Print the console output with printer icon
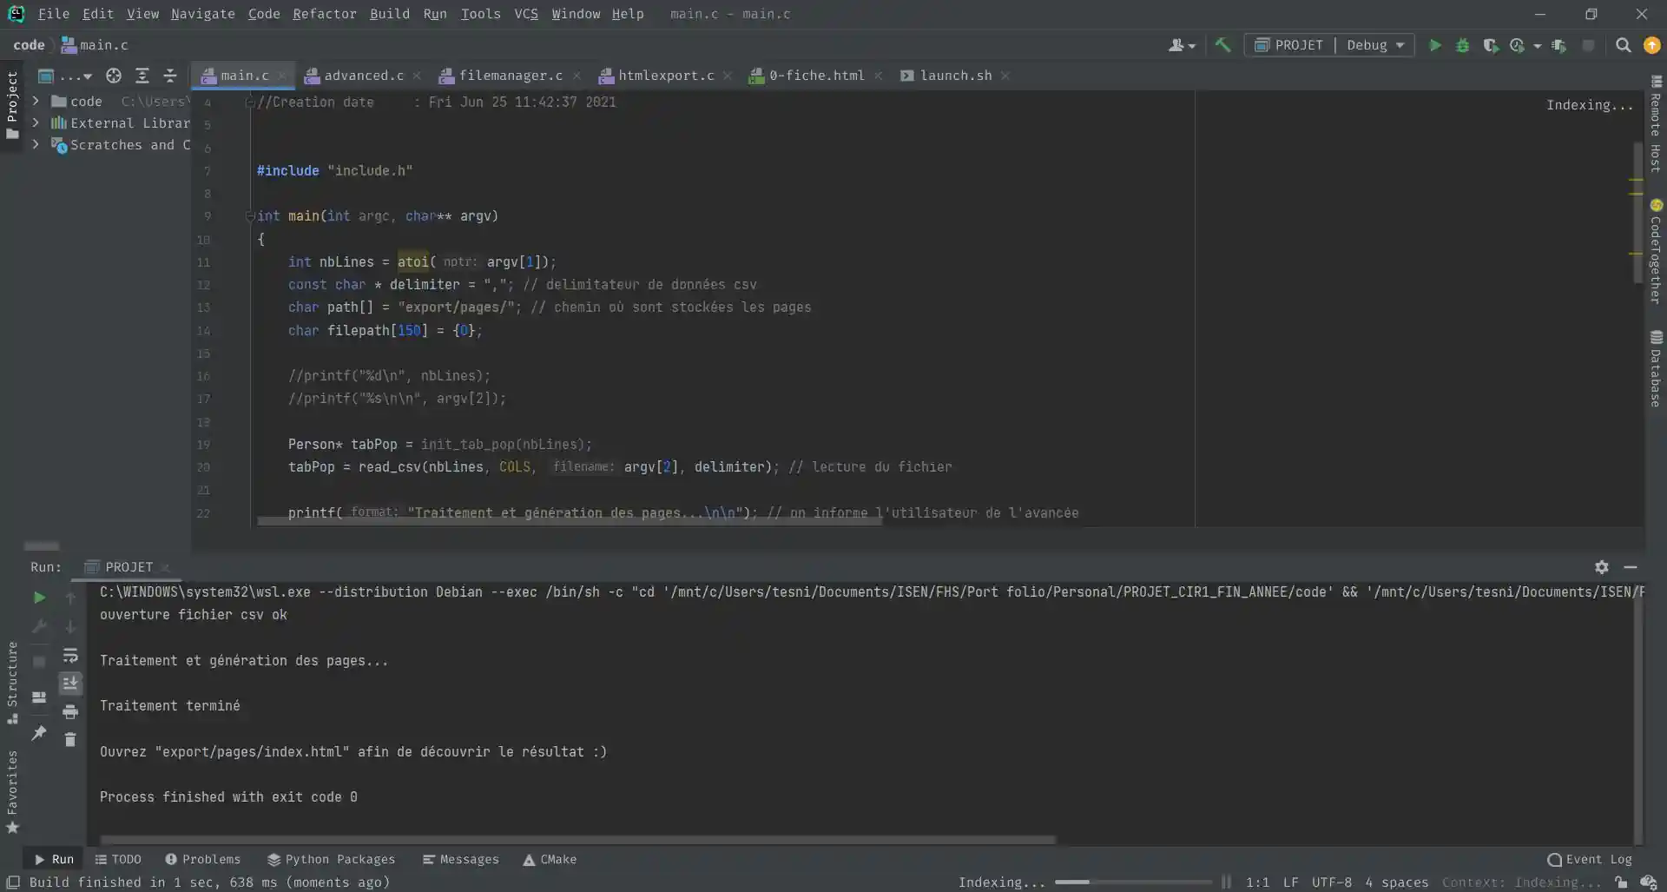 (x=70, y=711)
